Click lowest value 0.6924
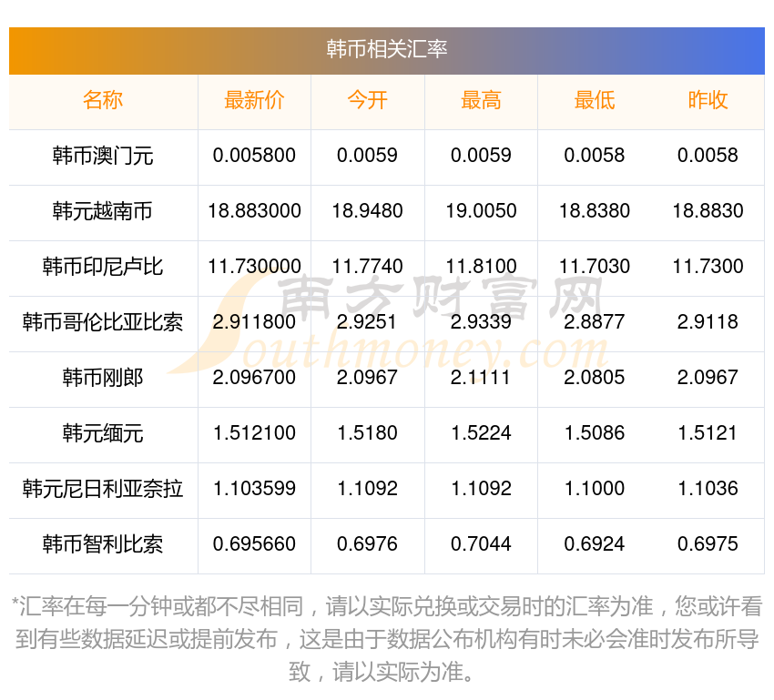 [595, 544]
